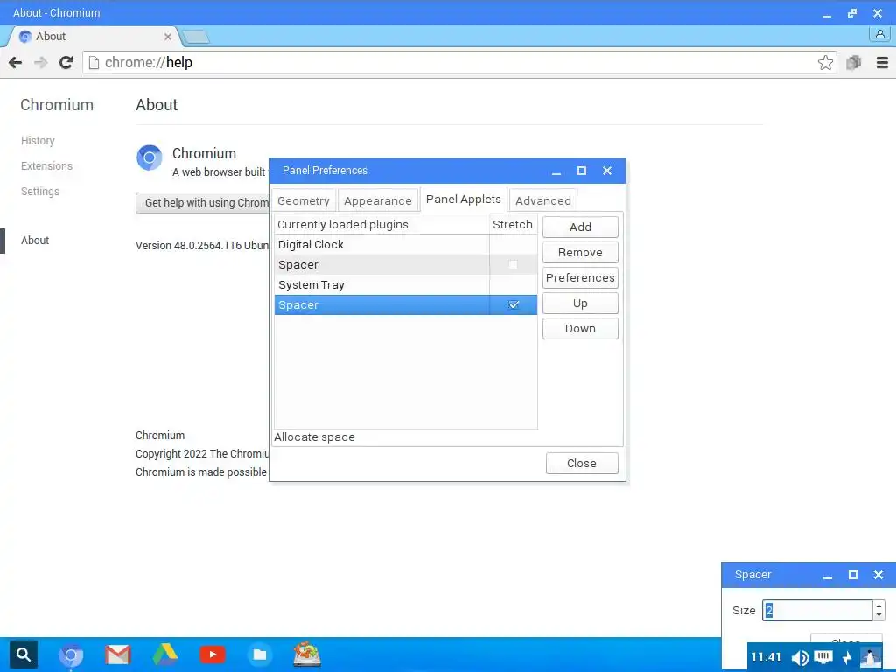The width and height of the screenshot is (896, 672).
Task: Click the network connection icon in system tray
Action: [822, 657]
